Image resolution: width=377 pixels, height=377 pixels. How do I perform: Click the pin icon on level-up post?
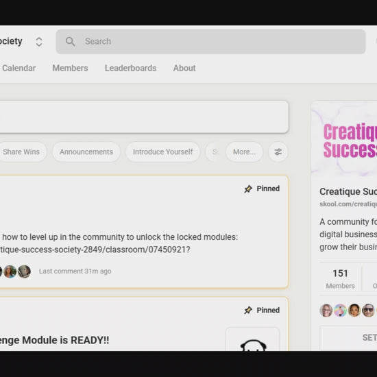(248, 189)
